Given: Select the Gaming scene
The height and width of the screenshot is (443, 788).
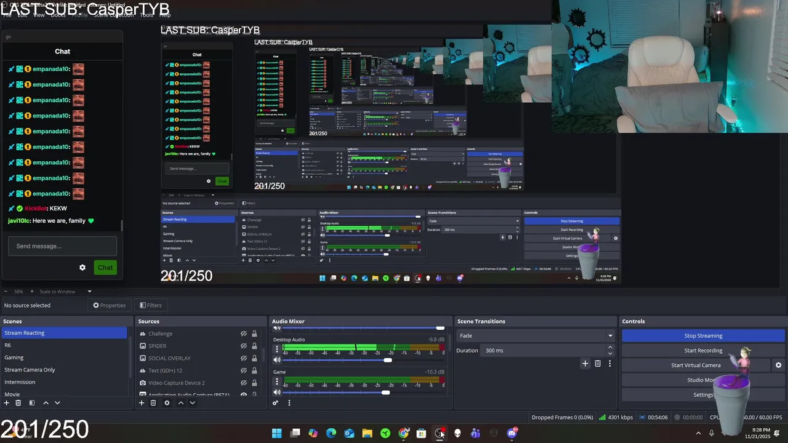Looking at the screenshot, I should [x=64, y=357].
